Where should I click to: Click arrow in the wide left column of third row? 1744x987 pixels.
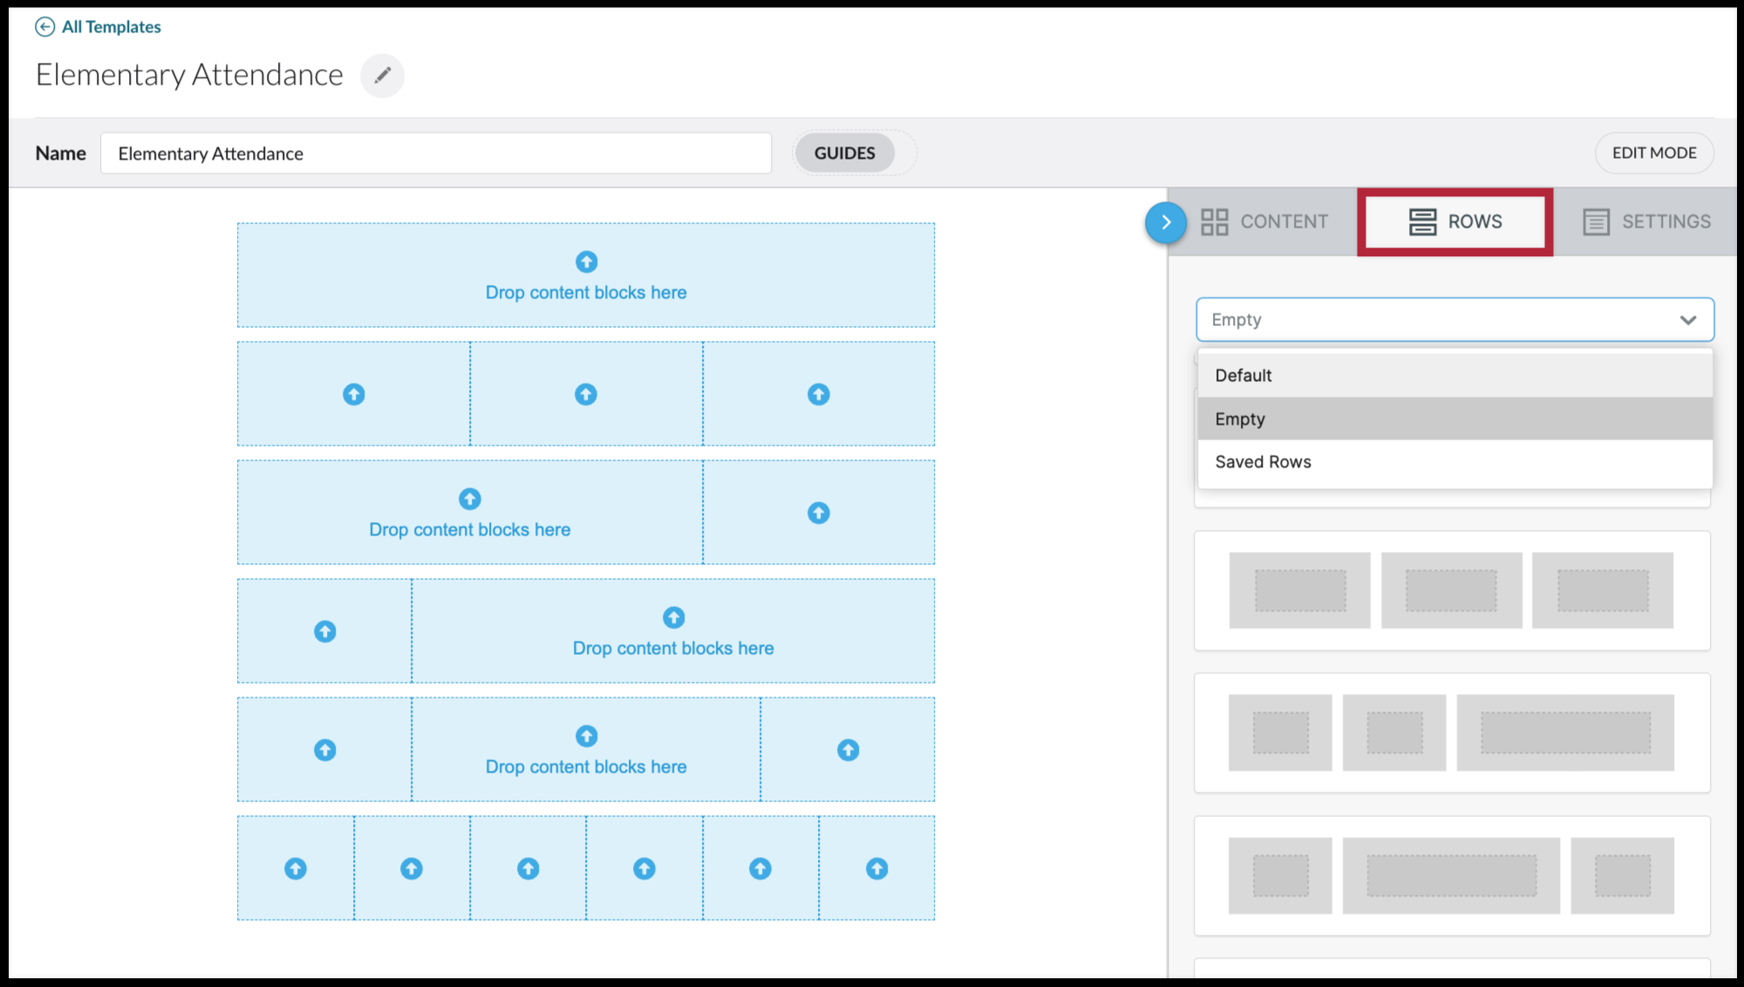point(470,499)
